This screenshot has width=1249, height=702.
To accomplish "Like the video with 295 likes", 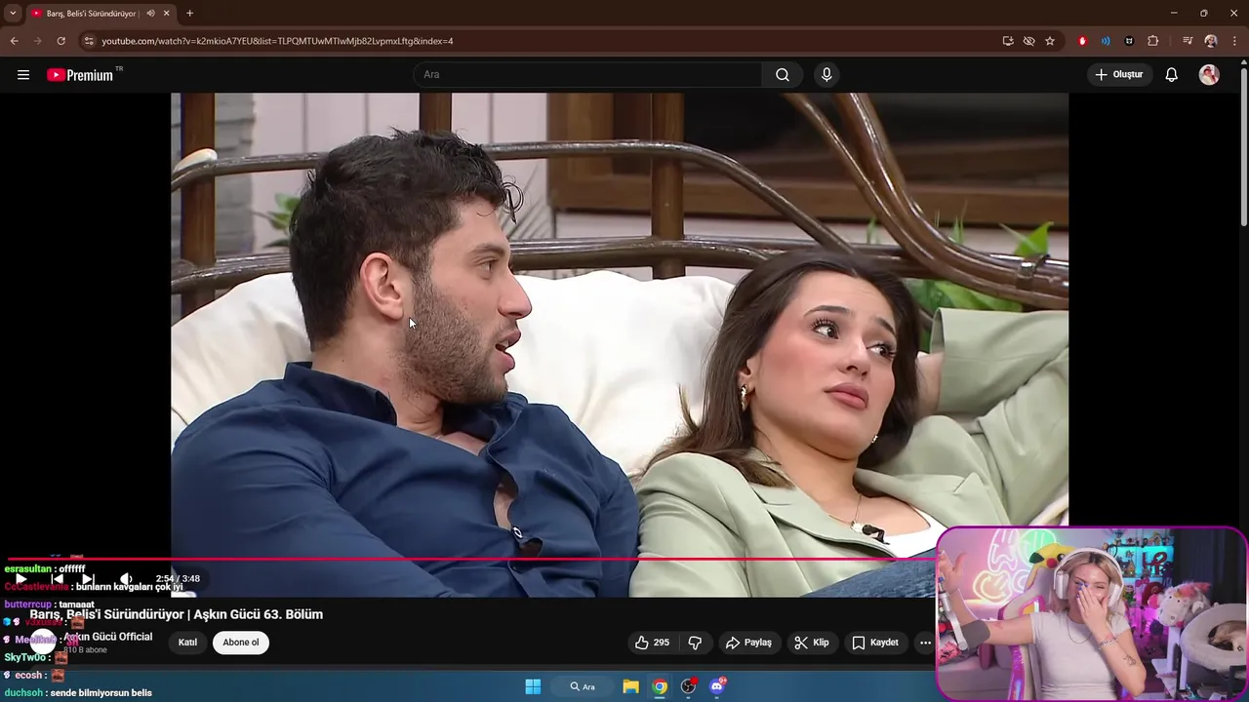I will (x=652, y=643).
